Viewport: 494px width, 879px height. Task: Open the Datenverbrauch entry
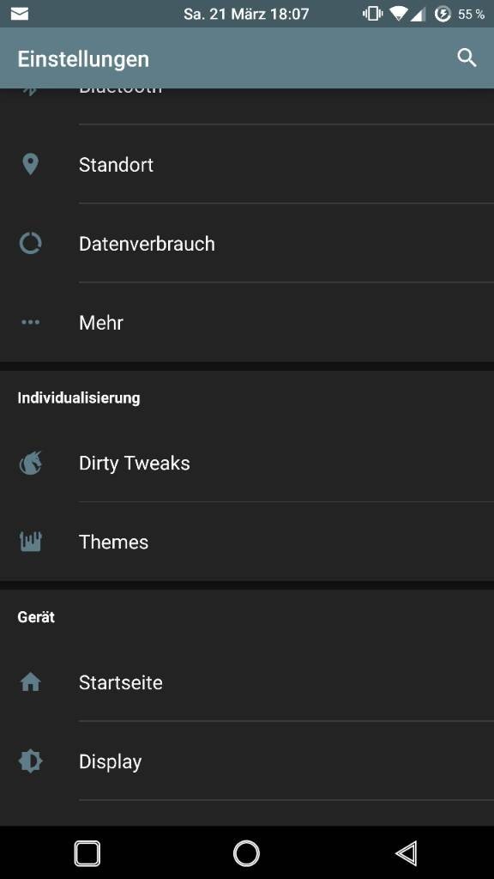tap(247, 244)
